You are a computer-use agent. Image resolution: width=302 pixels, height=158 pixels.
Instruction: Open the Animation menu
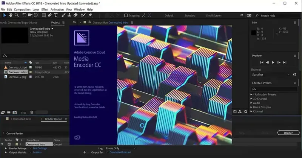tap(57, 9)
